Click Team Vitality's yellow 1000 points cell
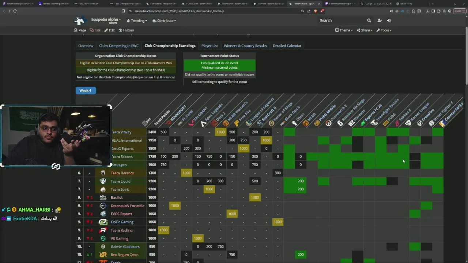The height and width of the screenshot is (263, 468). coord(220,132)
